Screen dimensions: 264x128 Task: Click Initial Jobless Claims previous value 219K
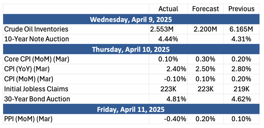tap(241, 89)
